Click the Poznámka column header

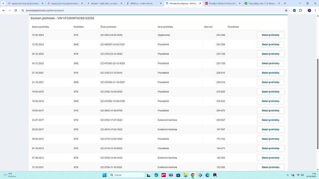233,27
